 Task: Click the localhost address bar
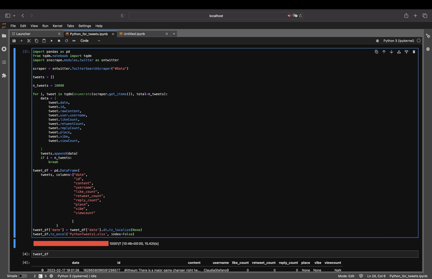point(216,16)
